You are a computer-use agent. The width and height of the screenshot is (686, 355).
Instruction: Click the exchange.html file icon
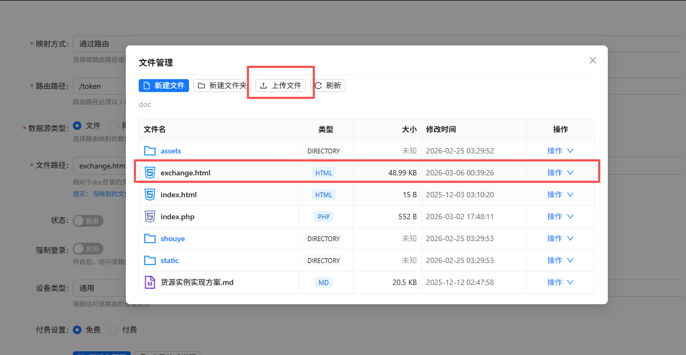click(x=150, y=173)
